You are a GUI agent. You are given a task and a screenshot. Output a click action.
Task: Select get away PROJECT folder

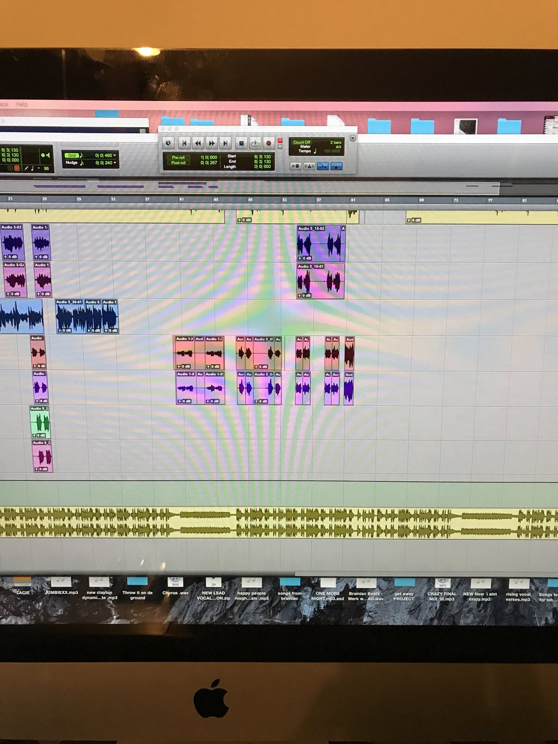(x=404, y=588)
